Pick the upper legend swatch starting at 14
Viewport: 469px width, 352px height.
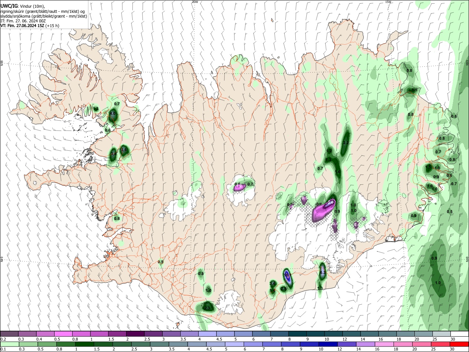click(369, 334)
